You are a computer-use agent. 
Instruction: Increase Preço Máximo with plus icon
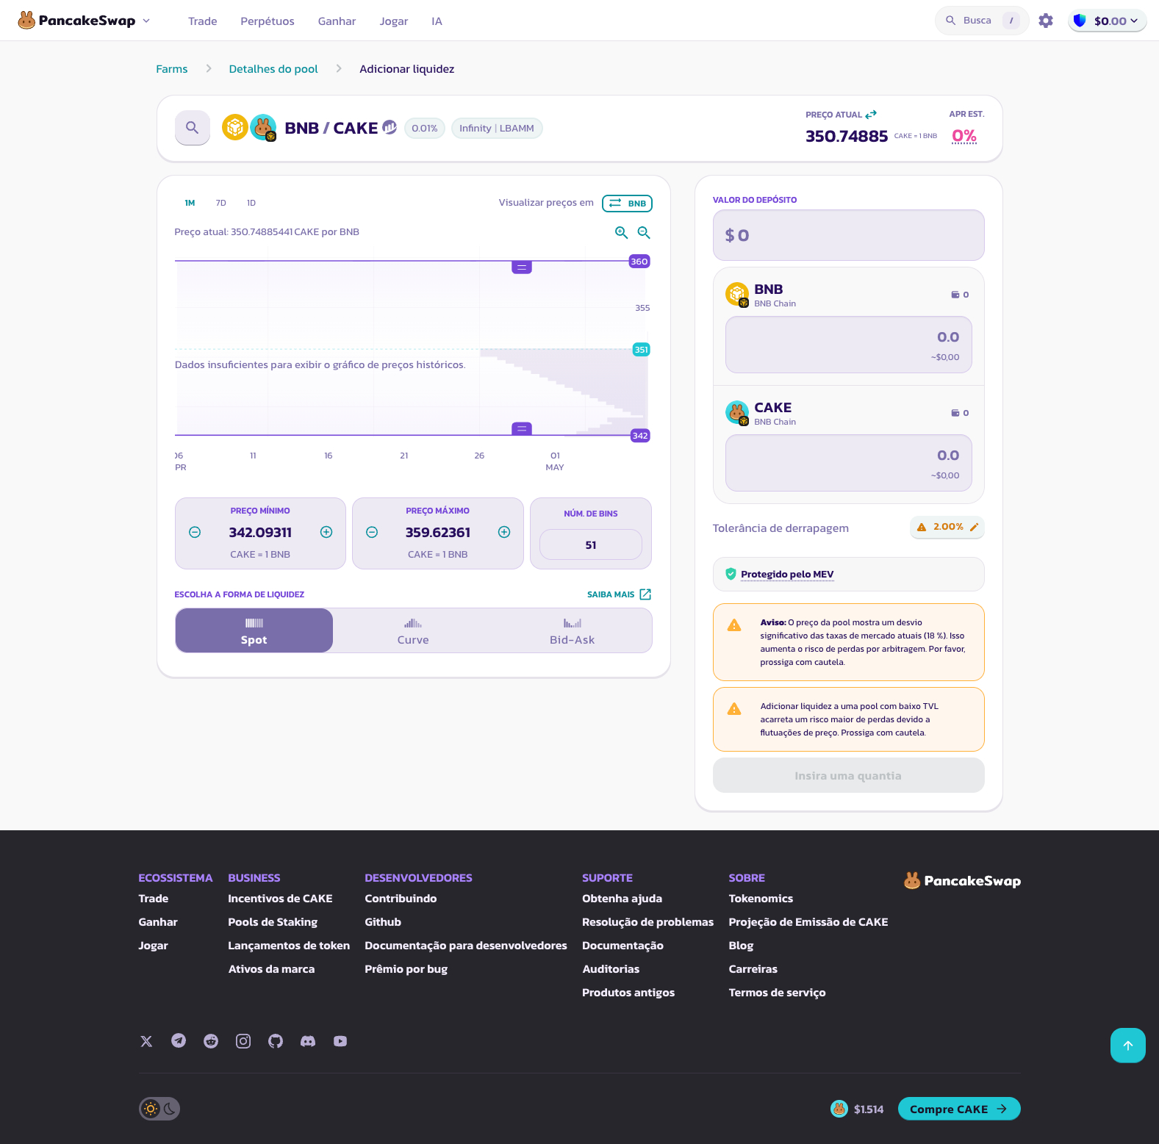click(x=504, y=532)
